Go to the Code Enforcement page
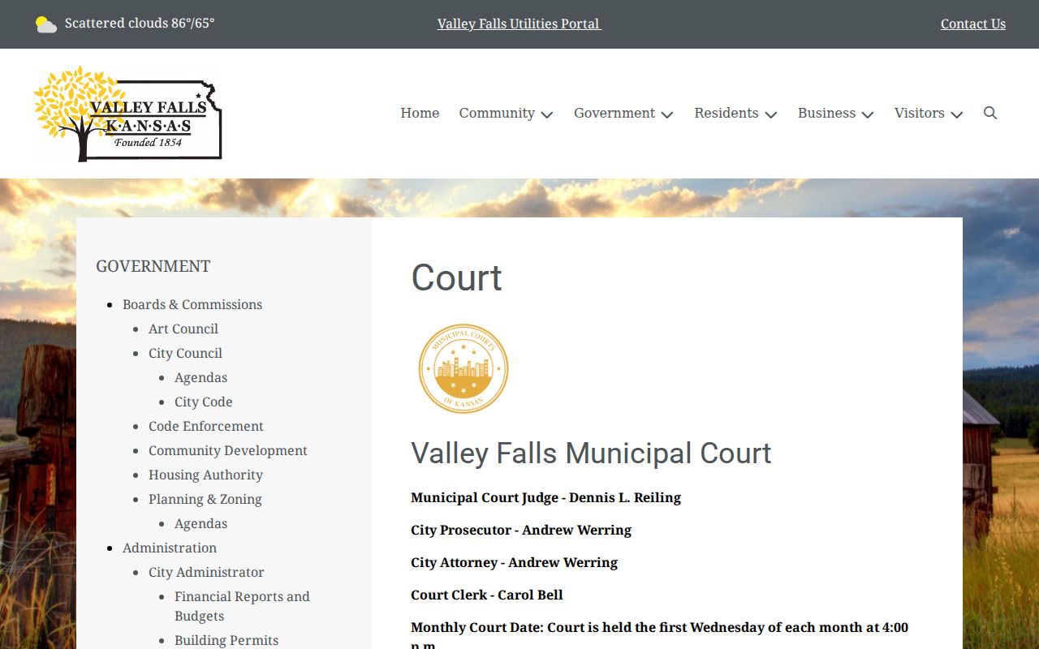Viewport: 1039px width, 649px height. pos(206,426)
